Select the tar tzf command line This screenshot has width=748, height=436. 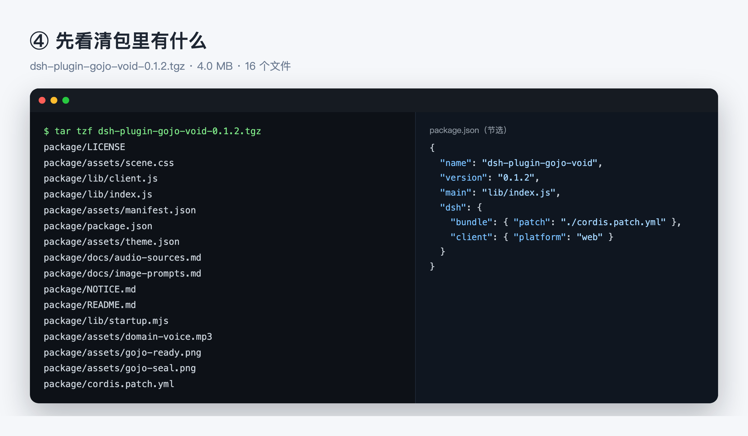pyautogui.click(x=152, y=131)
